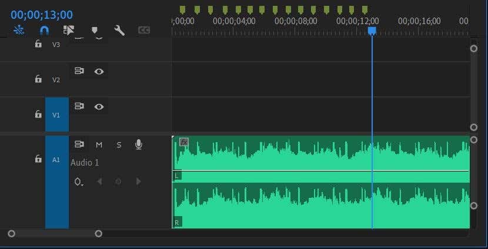The image size is (488, 249).
Task: Click ruler at 00;00;08;00
Action: 296,21
